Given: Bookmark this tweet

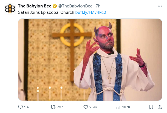Looking at the screenshot, I should point(151,107).
